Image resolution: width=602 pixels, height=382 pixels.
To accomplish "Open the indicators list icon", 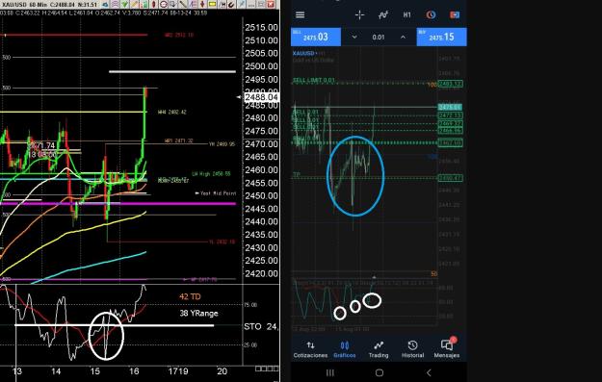I will [x=382, y=14].
